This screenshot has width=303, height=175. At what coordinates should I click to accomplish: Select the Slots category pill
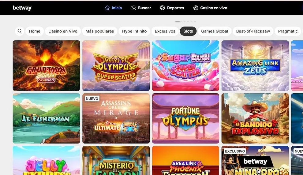point(188,31)
